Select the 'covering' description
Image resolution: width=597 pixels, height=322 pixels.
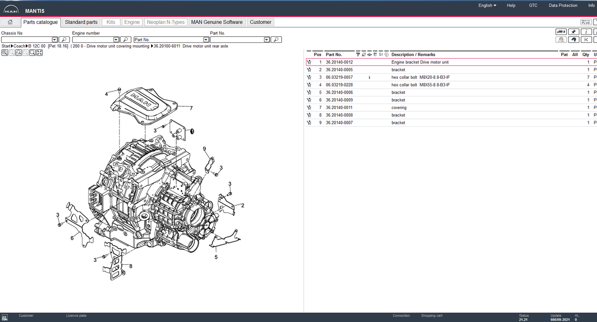[399, 108]
